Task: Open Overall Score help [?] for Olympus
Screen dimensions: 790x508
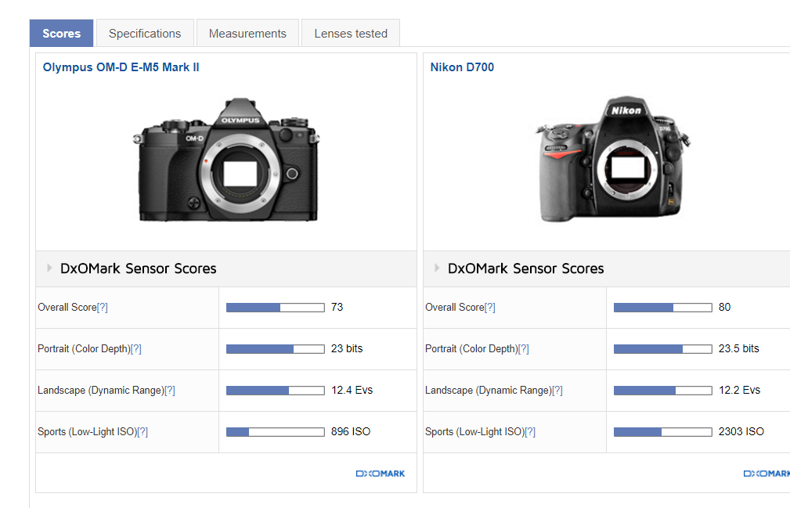Action: (x=103, y=307)
